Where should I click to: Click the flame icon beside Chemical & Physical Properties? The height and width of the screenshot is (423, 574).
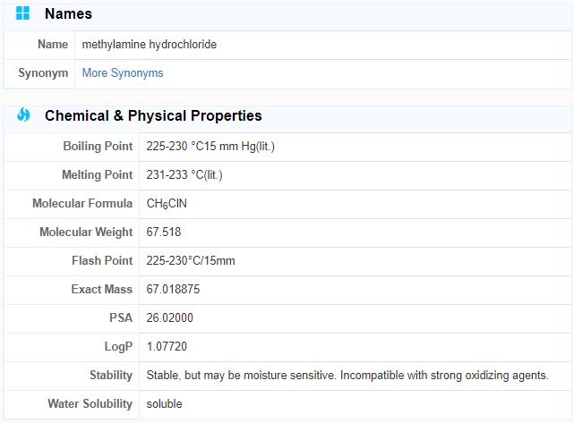(x=23, y=115)
